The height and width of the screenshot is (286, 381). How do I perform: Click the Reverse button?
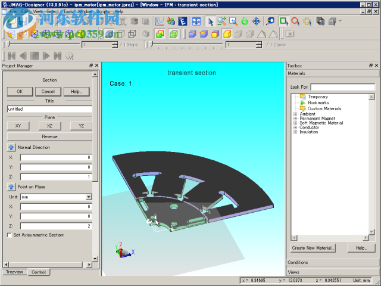pos(49,136)
